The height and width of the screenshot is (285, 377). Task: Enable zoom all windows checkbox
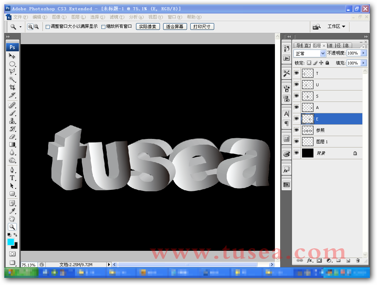(104, 27)
